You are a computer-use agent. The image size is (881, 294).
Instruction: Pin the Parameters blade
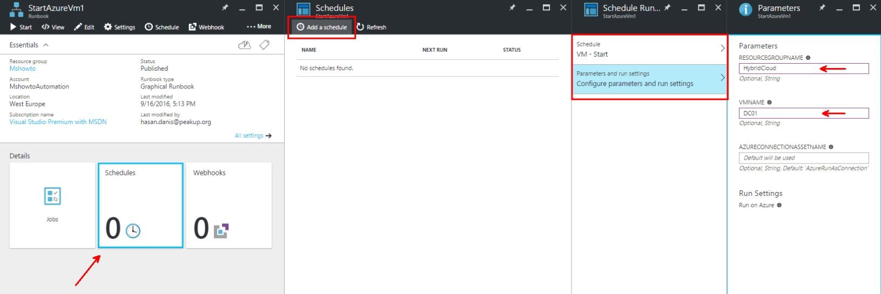822,8
